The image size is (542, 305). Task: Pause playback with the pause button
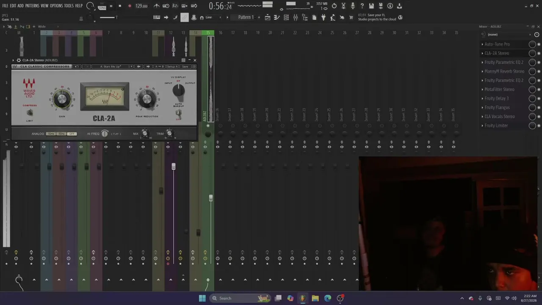coord(111,6)
